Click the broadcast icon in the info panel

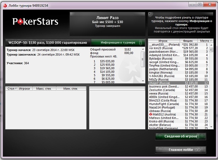click(150, 14)
